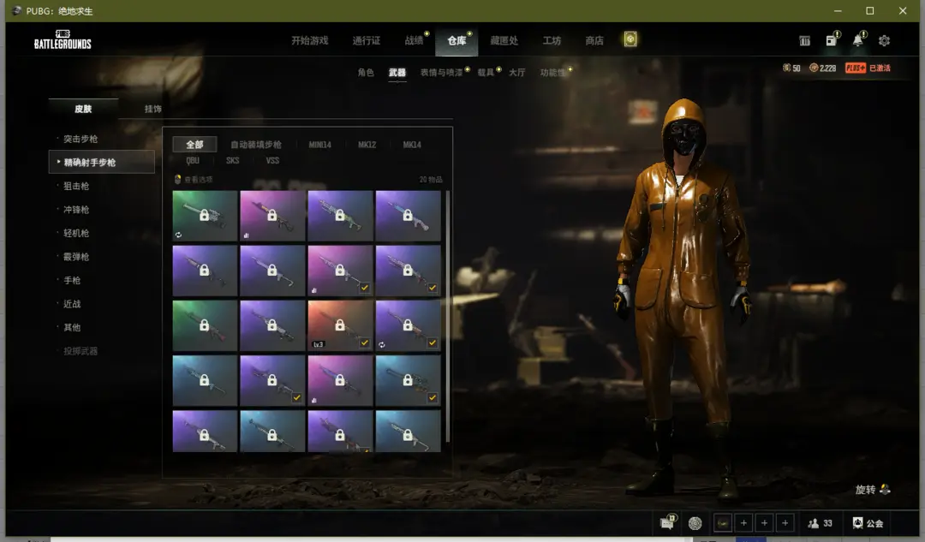Switch to the 商店 tab
925x542 pixels.
(594, 40)
